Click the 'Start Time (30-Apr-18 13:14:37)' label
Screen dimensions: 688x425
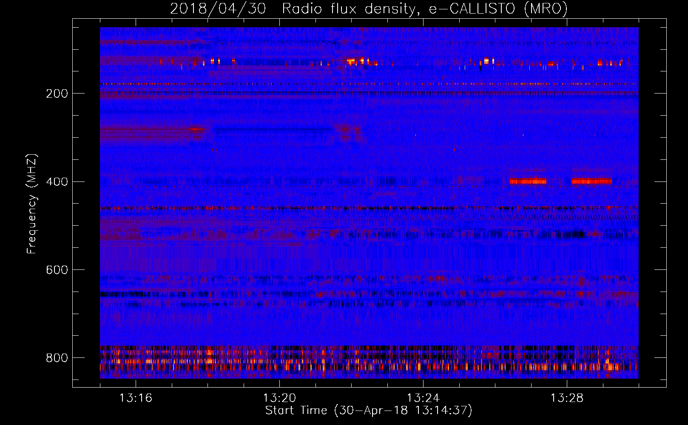(369, 411)
